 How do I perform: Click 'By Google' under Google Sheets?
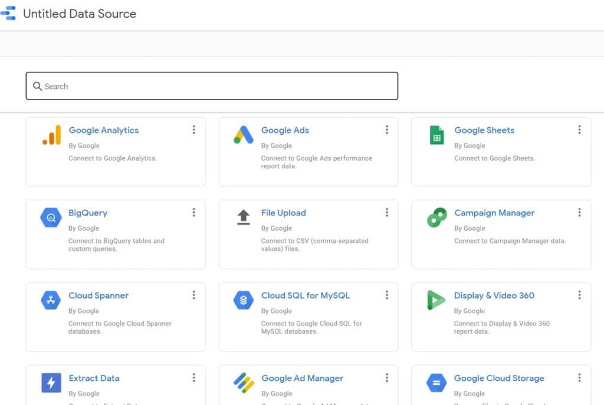(470, 145)
